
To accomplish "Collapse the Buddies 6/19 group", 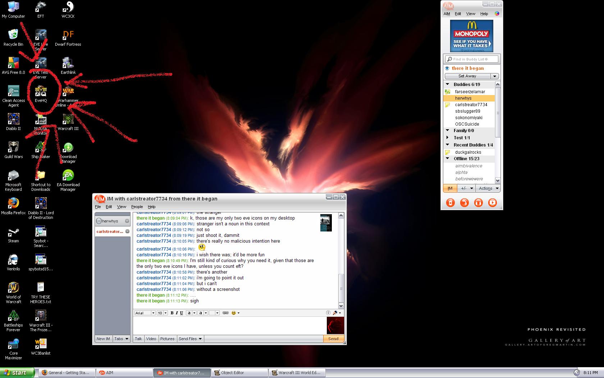I will pyautogui.click(x=448, y=84).
